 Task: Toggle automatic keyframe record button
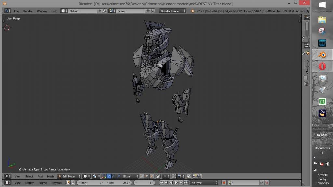[x=224, y=183]
